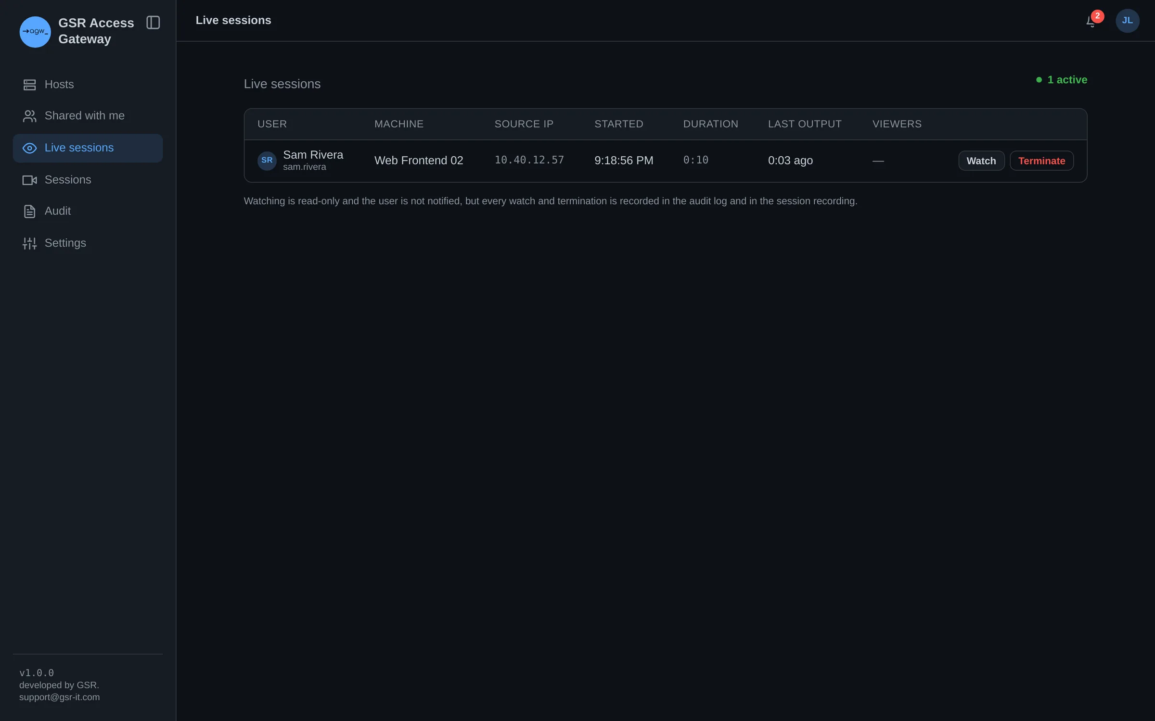Viewport: 1155px width, 721px height.
Task: Click the DURATION column header
Action: 710,124
